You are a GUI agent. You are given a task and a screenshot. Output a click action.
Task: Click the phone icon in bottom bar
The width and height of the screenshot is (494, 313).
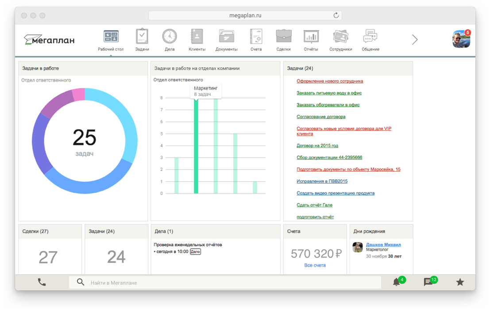pyautogui.click(x=42, y=282)
